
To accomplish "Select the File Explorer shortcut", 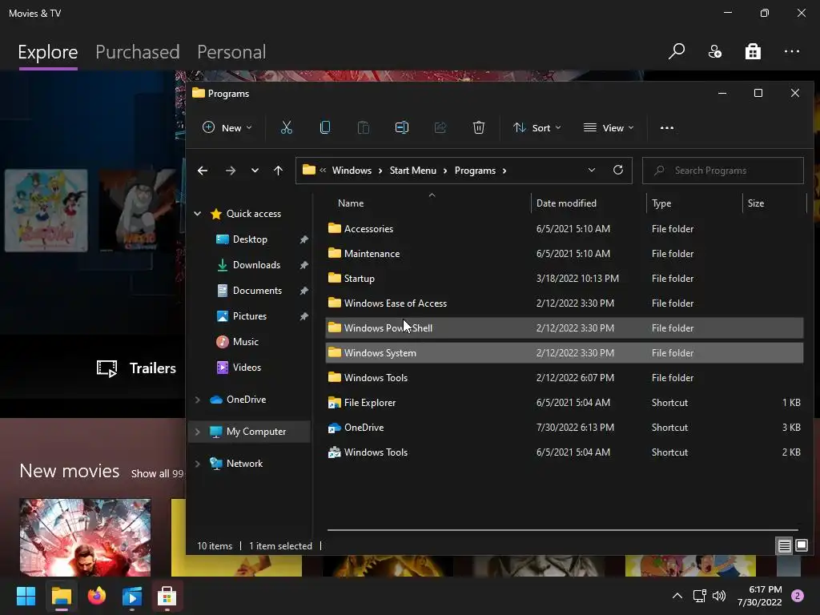I will pos(564,403).
